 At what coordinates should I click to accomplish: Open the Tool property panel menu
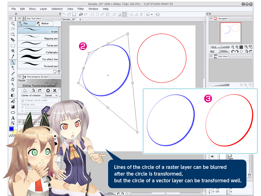pyautogui.click(x=19, y=76)
